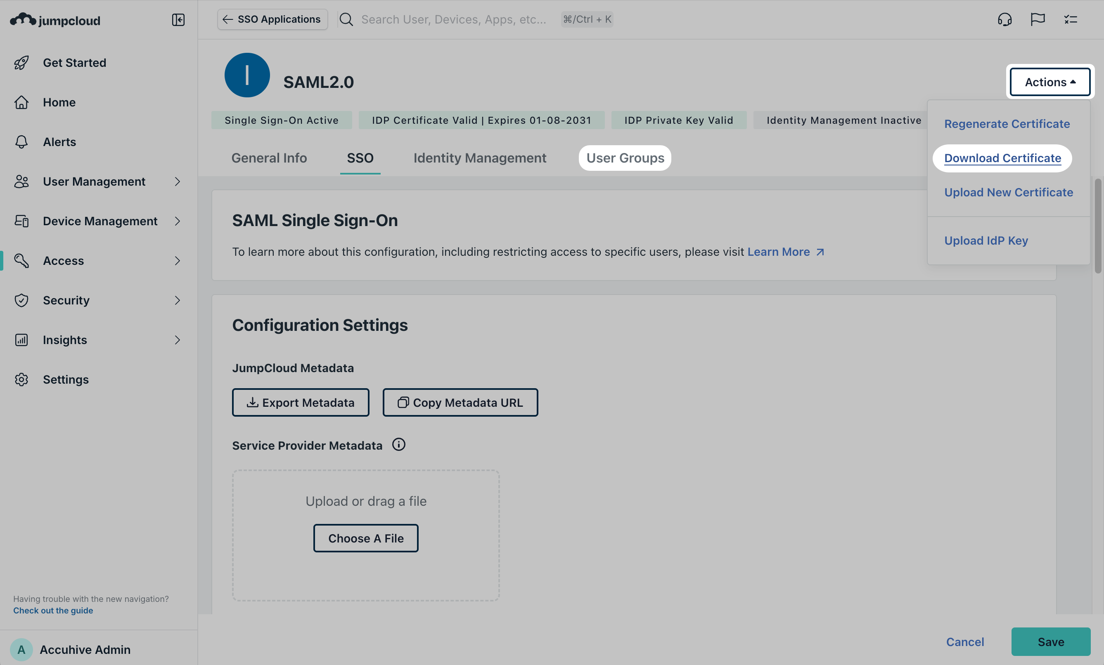Click Choose A File button

click(366, 538)
